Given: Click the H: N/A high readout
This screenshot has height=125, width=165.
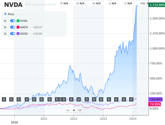Looking at the screenshot, I should coord(97,3).
